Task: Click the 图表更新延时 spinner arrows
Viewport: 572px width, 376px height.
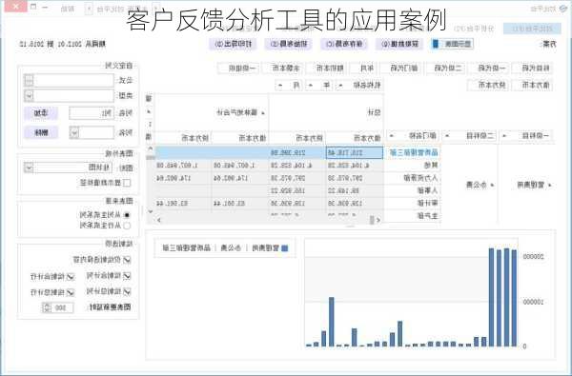Action: coord(47,307)
